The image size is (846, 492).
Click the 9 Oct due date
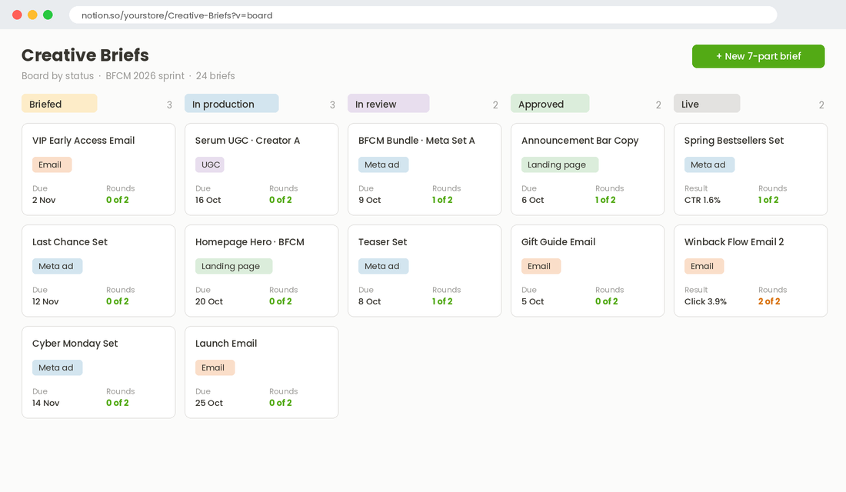pyautogui.click(x=370, y=200)
